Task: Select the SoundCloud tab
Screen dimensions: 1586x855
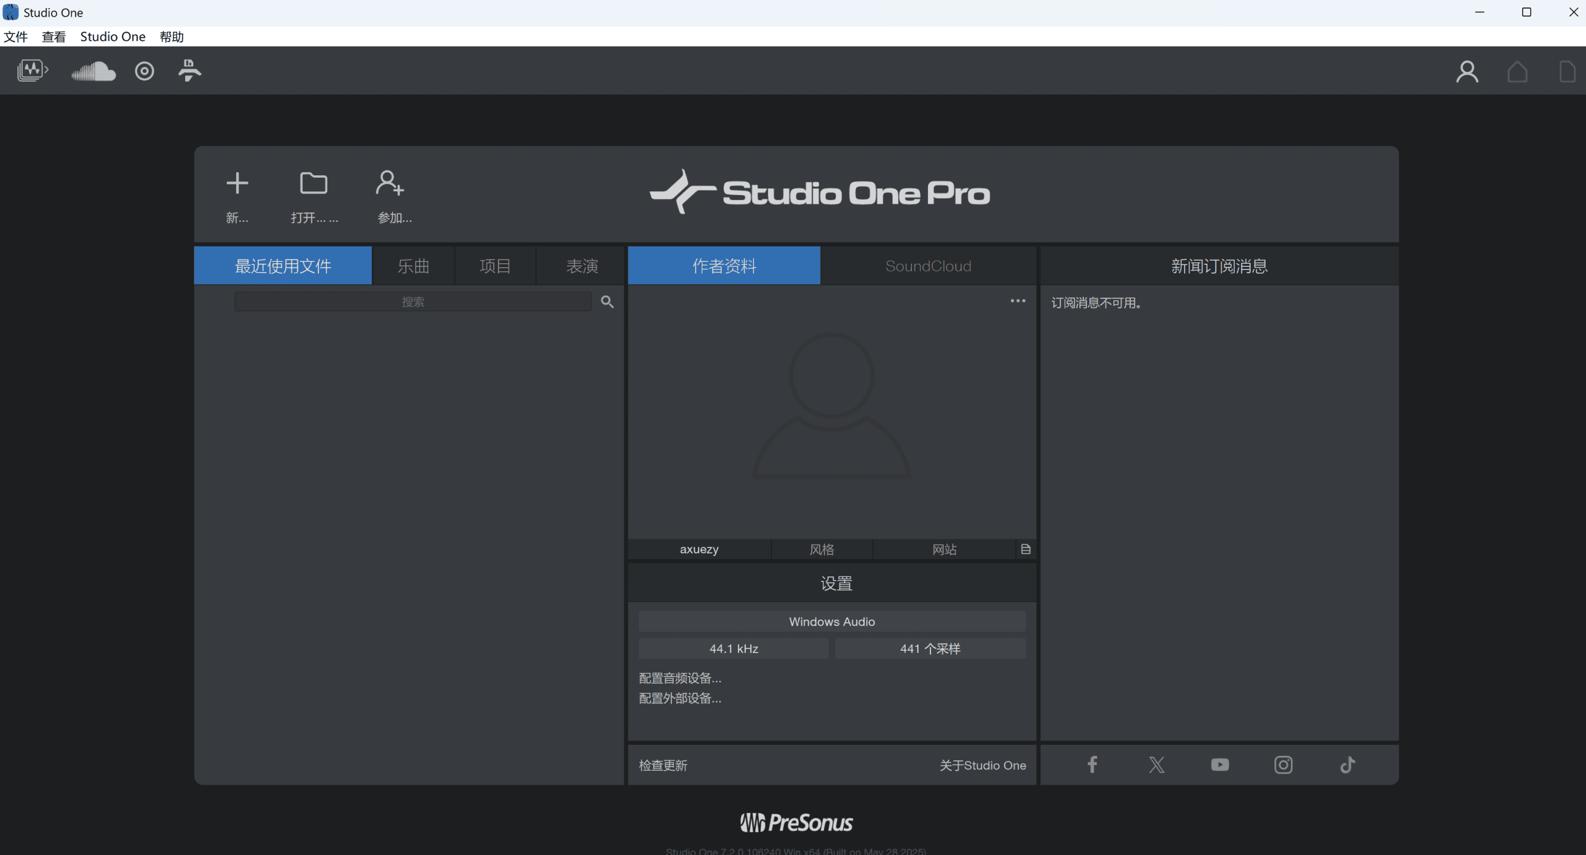Action: click(x=928, y=266)
